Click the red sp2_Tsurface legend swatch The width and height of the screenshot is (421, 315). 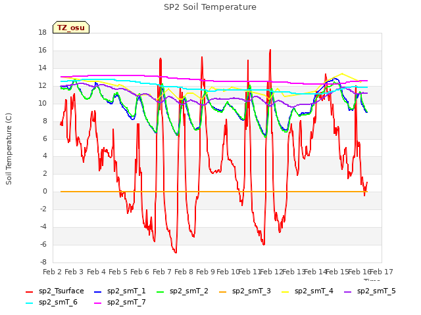tap(29, 292)
